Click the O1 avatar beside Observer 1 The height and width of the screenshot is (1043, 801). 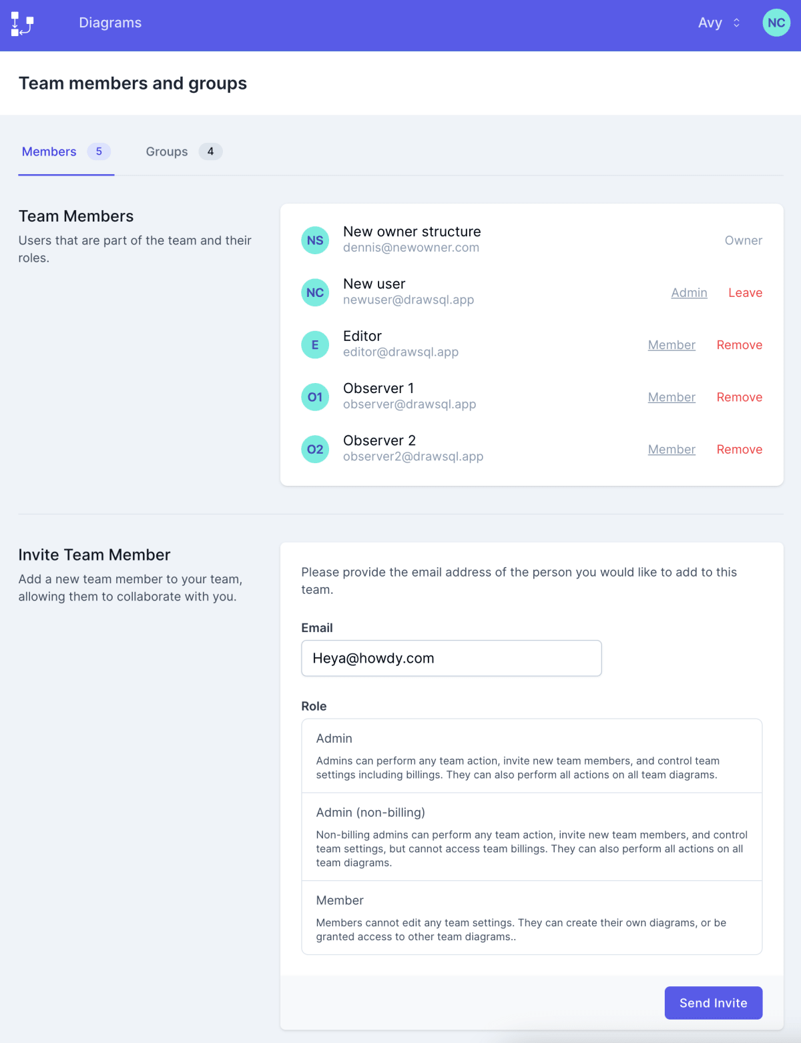(315, 397)
